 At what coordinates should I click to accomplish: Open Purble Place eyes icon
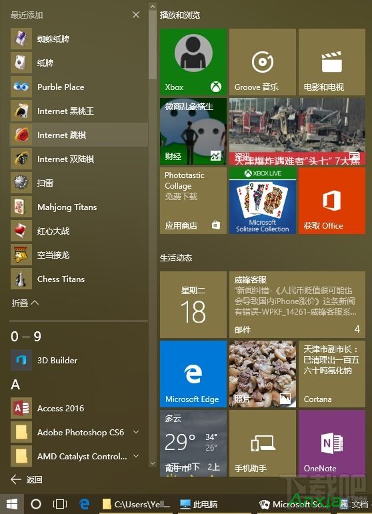point(21,87)
